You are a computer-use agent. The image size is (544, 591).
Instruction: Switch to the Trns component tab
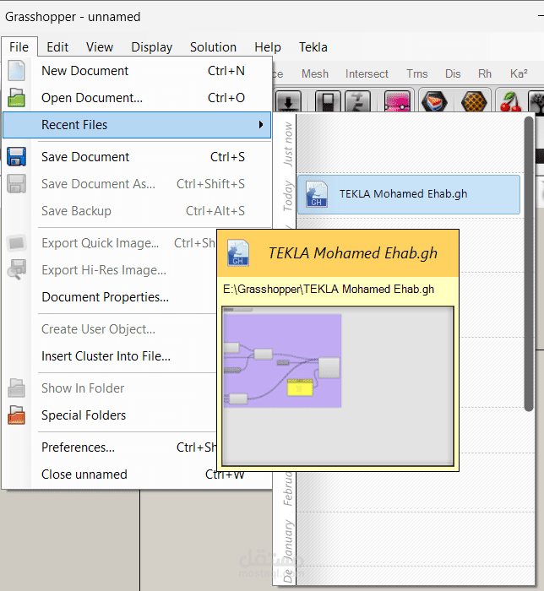417,74
